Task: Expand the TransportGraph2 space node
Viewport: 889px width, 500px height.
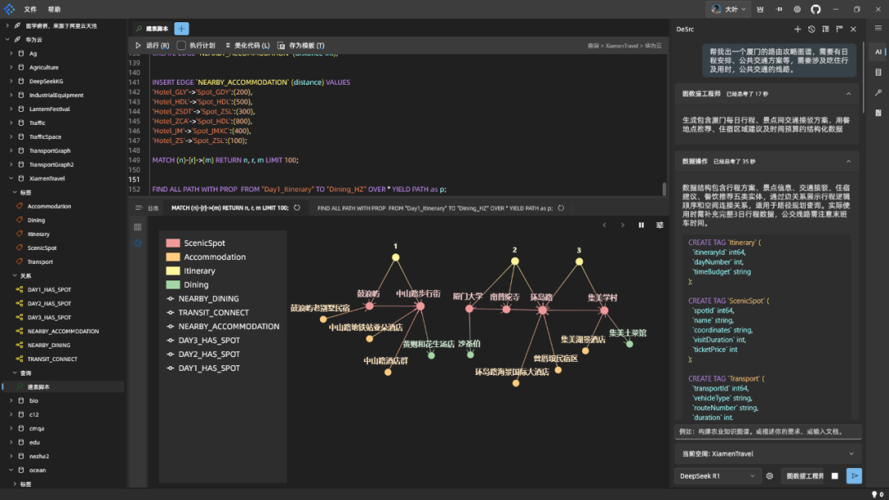Action: click(x=11, y=164)
